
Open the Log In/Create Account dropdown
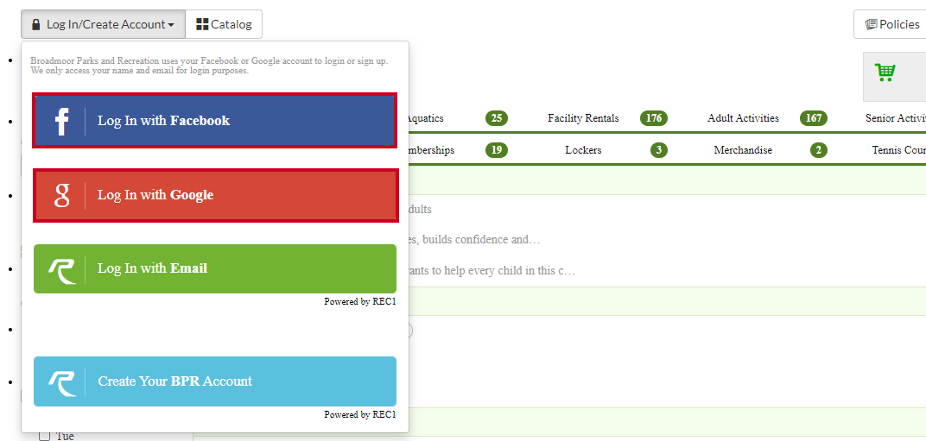pos(104,24)
